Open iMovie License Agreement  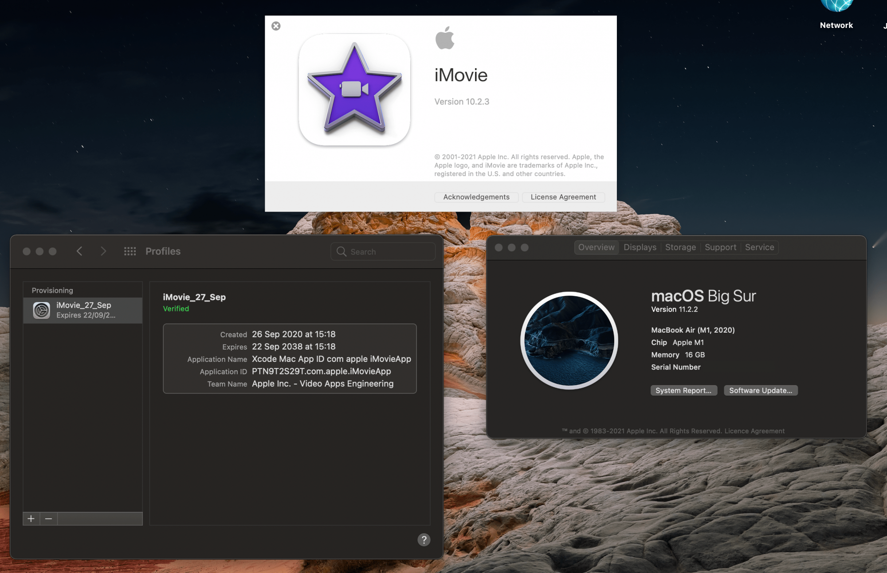coord(563,197)
